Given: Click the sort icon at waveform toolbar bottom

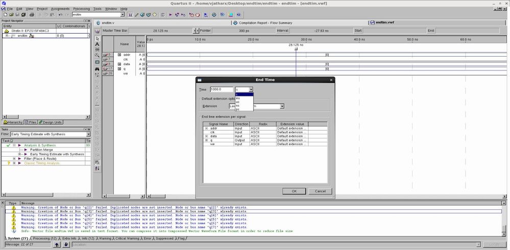Looking at the screenshot, I should (x=97, y=168).
